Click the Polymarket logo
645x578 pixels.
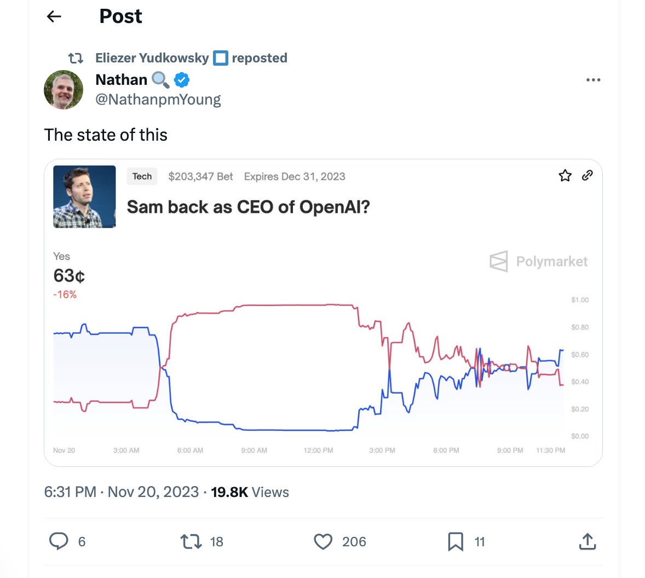click(x=538, y=262)
